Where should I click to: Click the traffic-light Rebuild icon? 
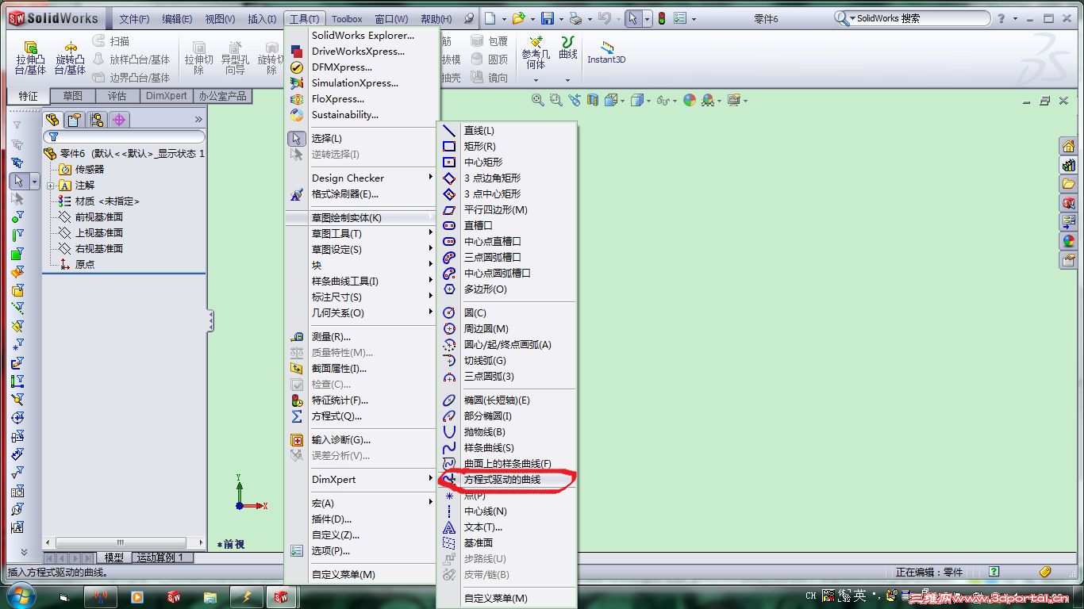coord(662,18)
